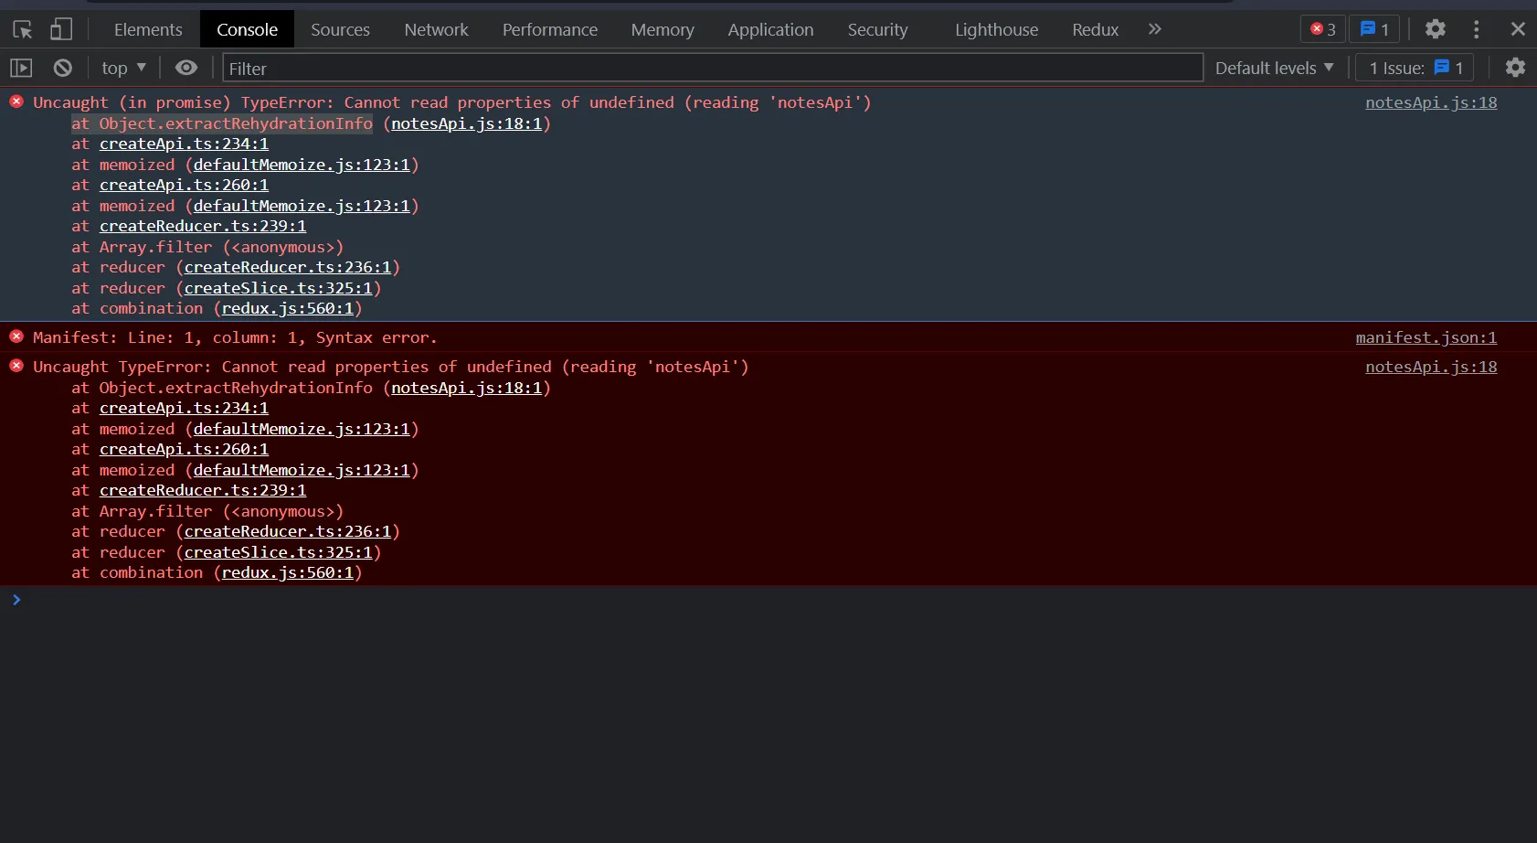Show more tabs with double chevron
This screenshot has height=843, width=1537.
(x=1155, y=29)
